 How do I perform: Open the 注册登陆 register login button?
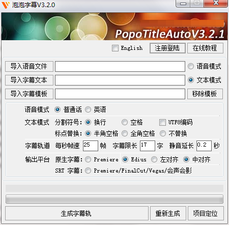(x=167, y=48)
